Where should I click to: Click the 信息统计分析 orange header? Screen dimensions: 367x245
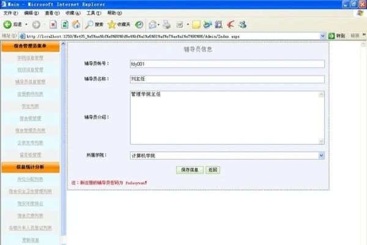[30, 167]
